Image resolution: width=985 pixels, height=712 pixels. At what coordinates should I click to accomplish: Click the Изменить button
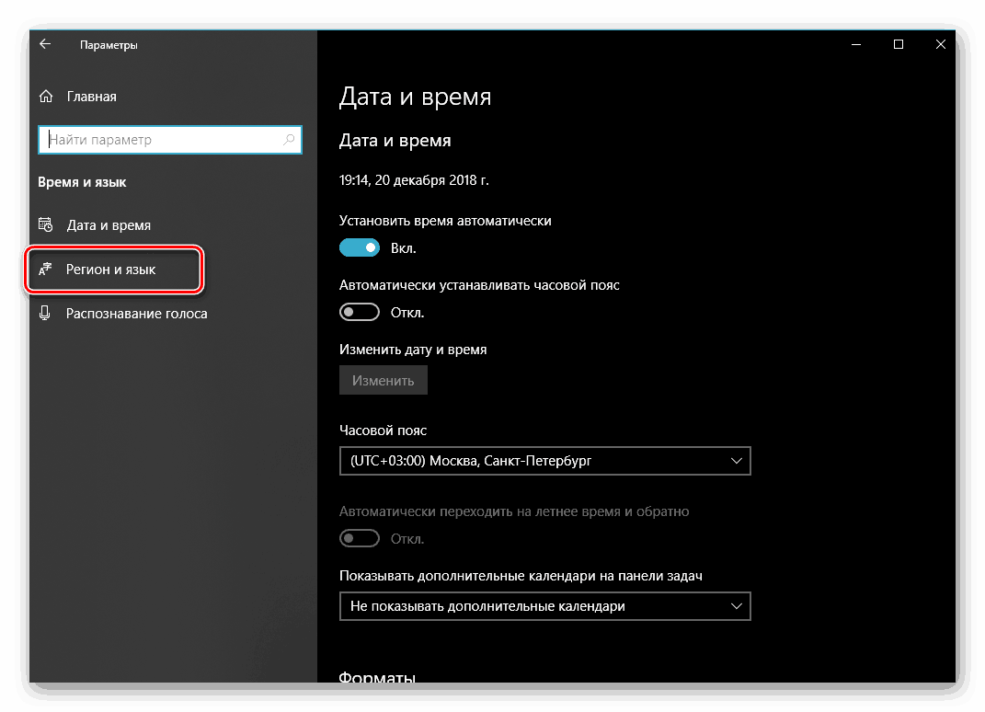384,380
